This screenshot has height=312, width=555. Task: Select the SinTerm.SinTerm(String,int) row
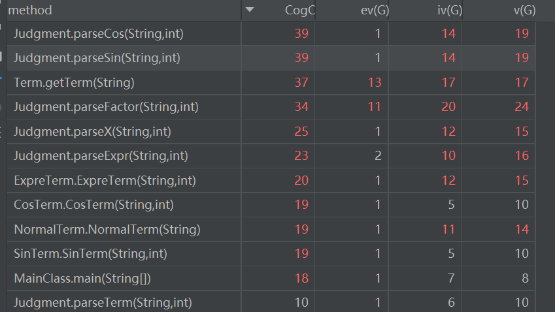coord(271,254)
